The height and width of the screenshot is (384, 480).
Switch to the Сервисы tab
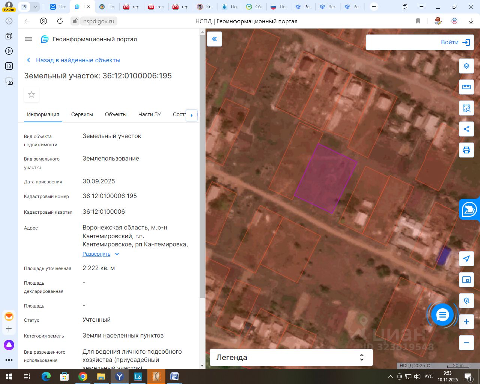point(82,114)
